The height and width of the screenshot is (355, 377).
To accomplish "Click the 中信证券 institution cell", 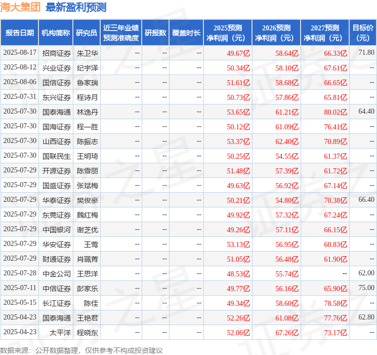I will tap(57, 289).
